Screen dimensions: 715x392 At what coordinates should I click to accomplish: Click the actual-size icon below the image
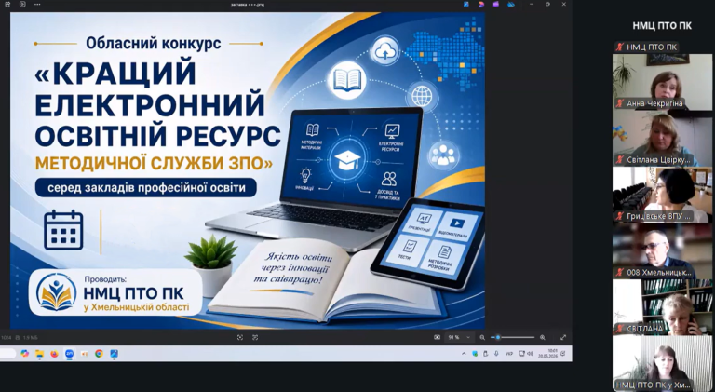coord(255,337)
